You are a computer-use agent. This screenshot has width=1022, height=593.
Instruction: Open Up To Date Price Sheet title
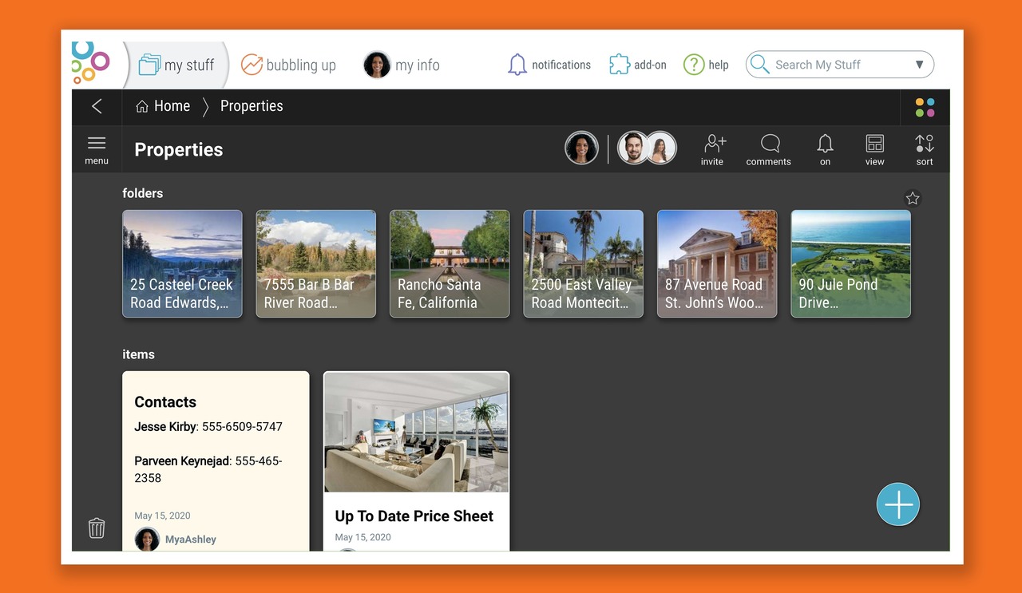414,516
